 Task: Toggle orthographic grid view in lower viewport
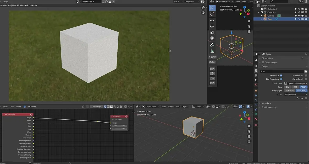point(249,142)
